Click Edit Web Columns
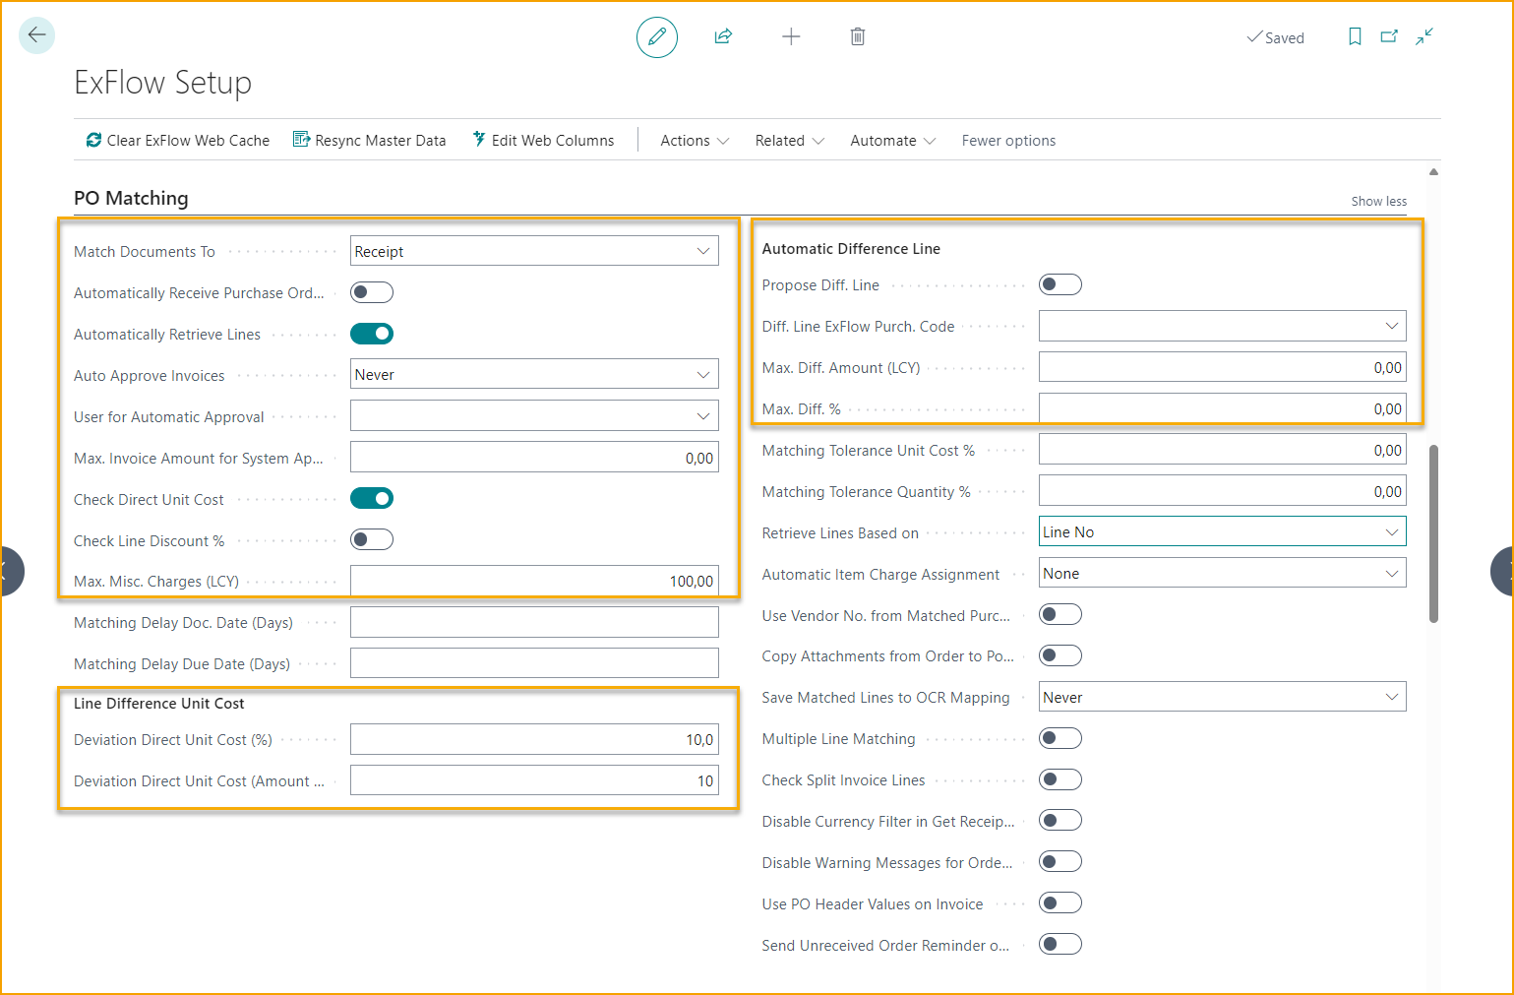The width and height of the screenshot is (1514, 995). point(543,141)
